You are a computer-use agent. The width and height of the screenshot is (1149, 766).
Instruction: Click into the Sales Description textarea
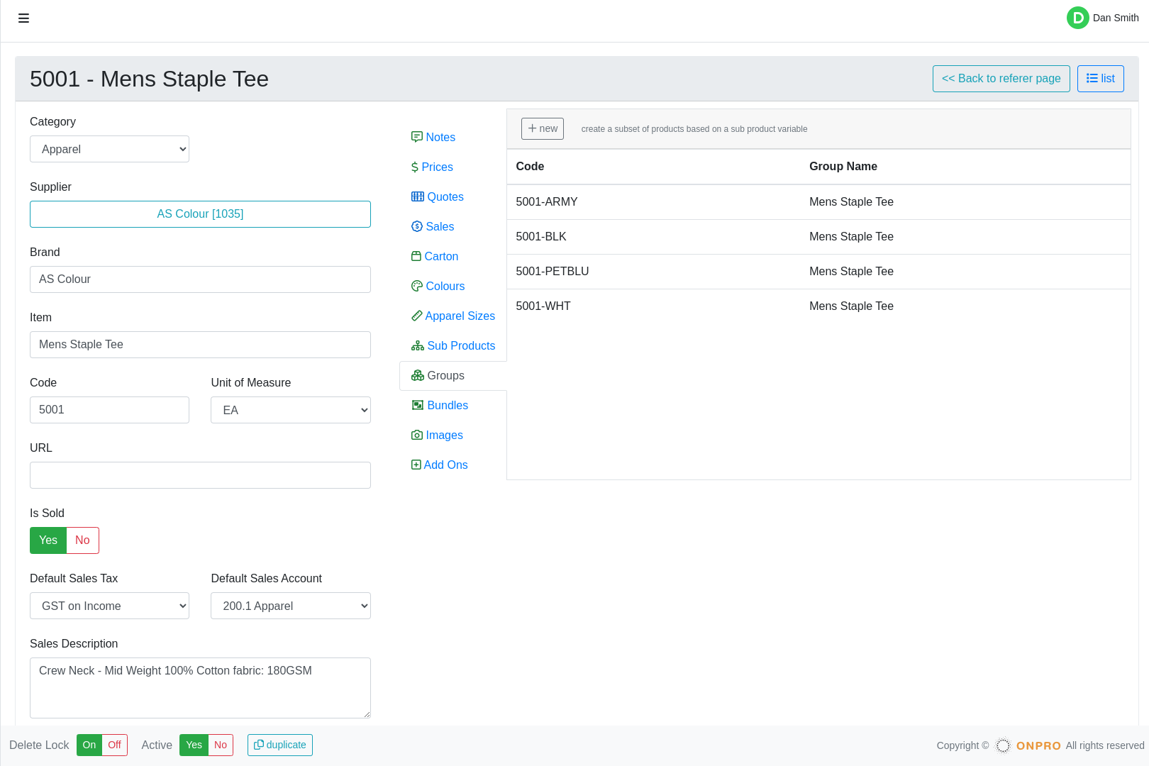[x=200, y=688]
